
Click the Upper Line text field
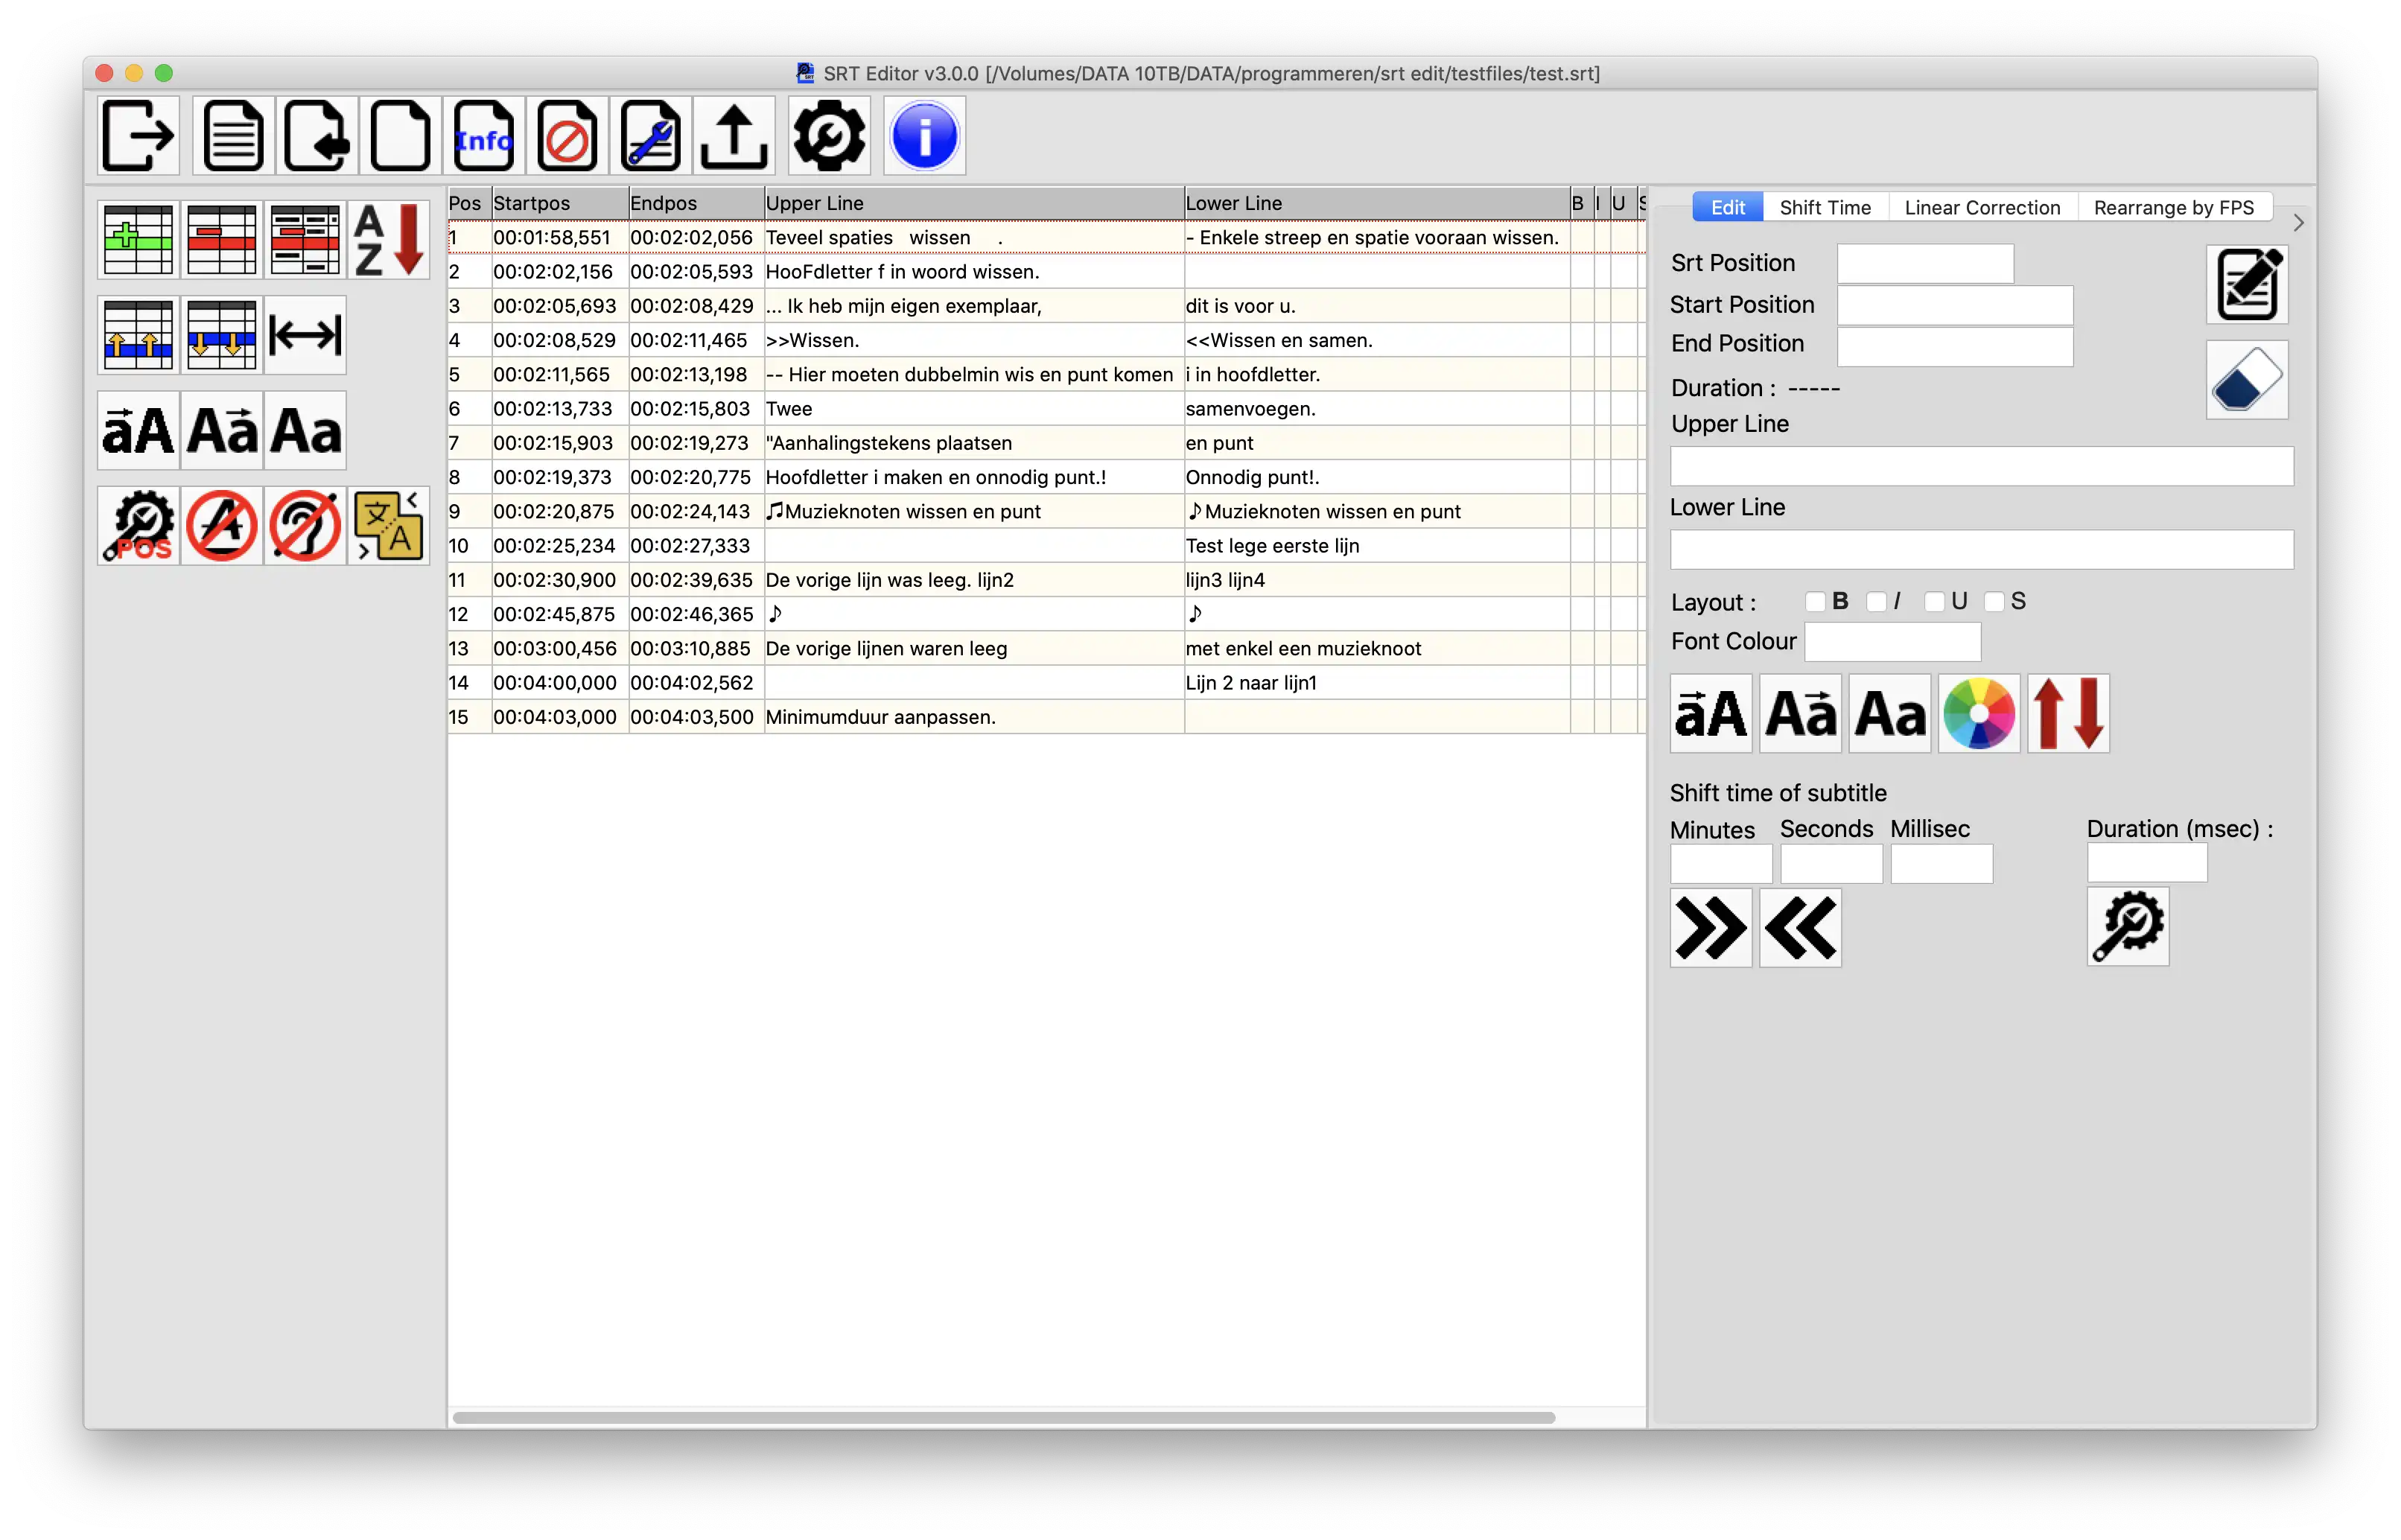tap(1981, 467)
